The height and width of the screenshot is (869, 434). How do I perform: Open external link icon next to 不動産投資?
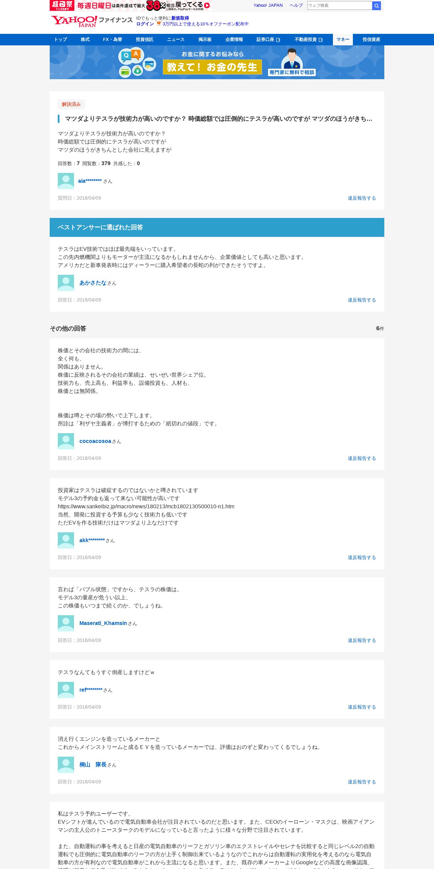click(x=321, y=40)
